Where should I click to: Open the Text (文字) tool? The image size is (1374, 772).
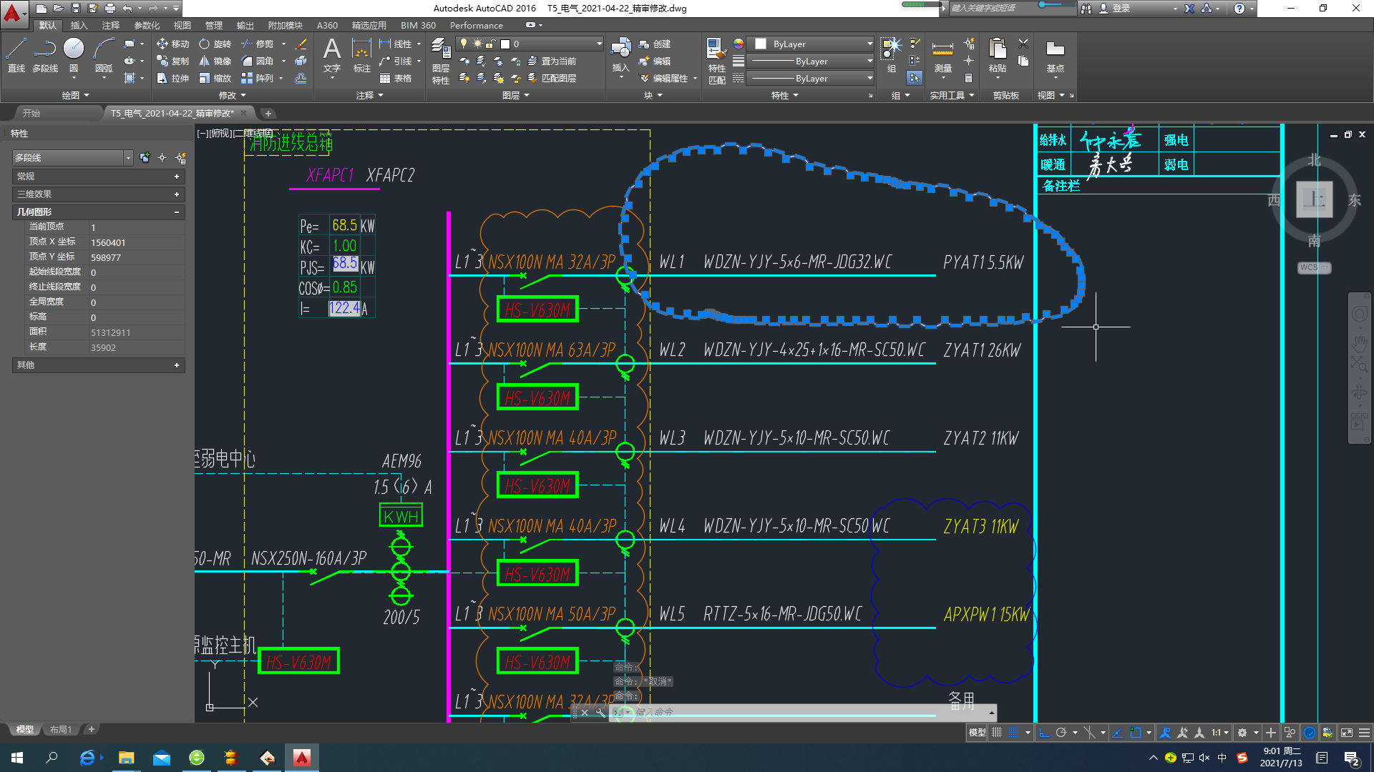331,56
